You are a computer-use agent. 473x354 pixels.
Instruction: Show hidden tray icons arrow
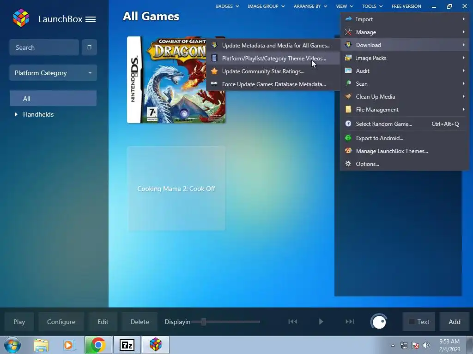pos(393,345)
